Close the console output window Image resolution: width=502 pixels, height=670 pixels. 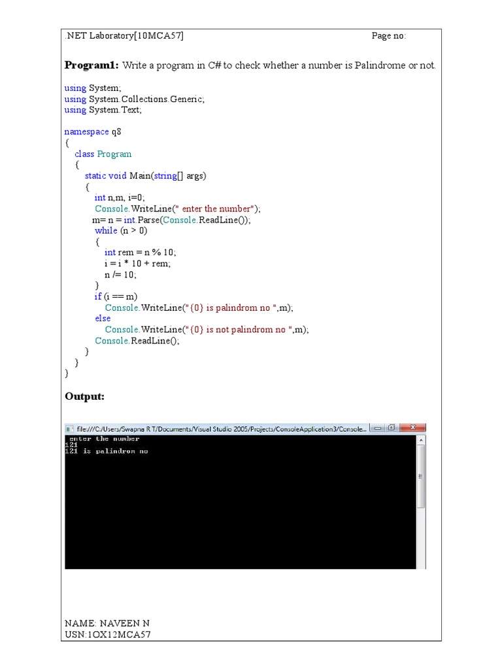pyautogui.click(x=412, y=428)
